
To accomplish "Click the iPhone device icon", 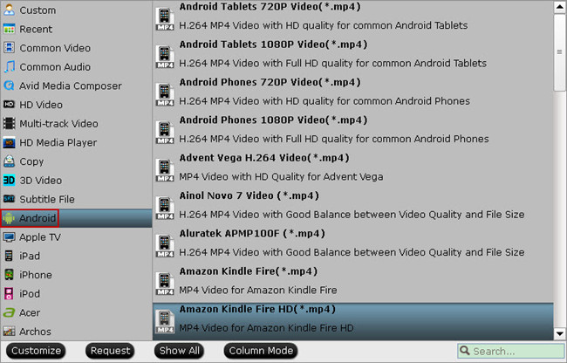I will click(x=9, y=274).
